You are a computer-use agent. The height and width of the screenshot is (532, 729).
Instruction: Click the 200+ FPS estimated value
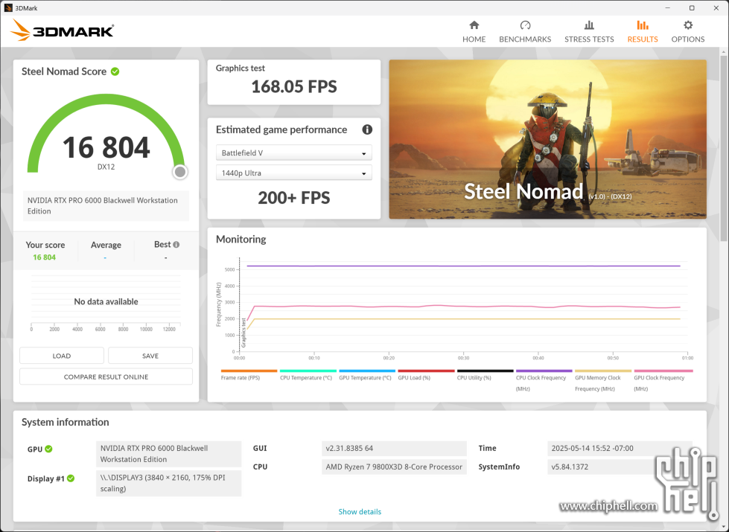294,198
